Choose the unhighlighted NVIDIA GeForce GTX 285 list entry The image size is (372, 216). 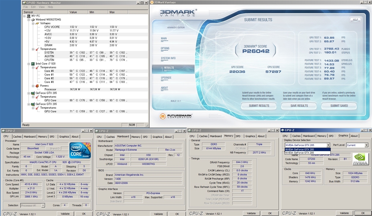click(x=307, y=153)
